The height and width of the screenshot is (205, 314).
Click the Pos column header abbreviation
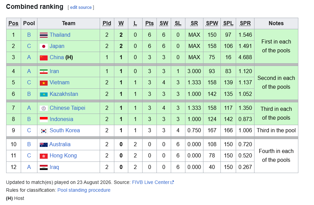pos(13,23)
